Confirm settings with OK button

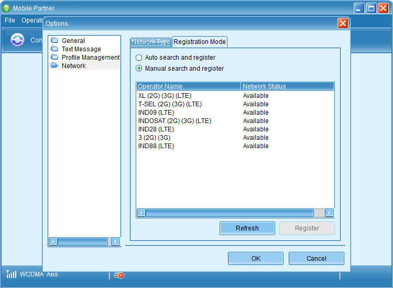(256, 258)
